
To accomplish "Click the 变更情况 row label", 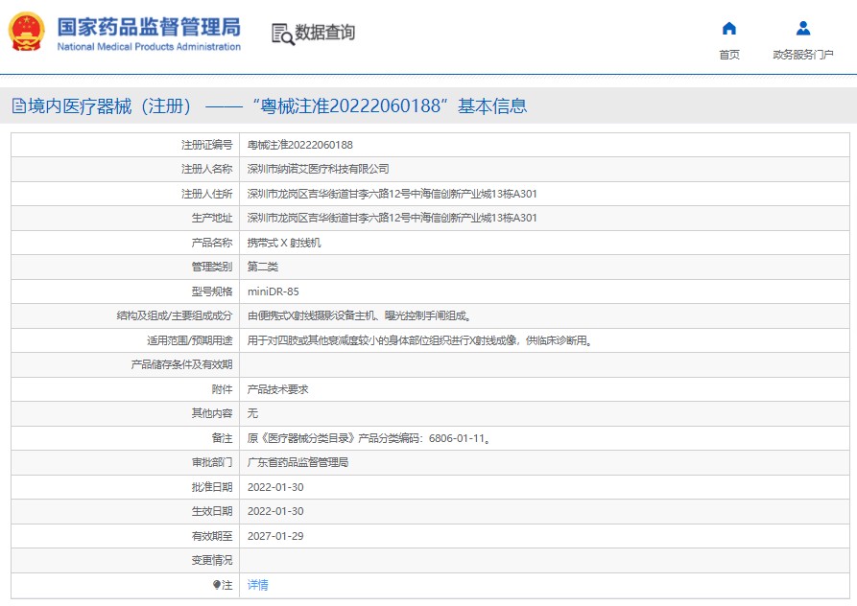I will coord(212,560).
